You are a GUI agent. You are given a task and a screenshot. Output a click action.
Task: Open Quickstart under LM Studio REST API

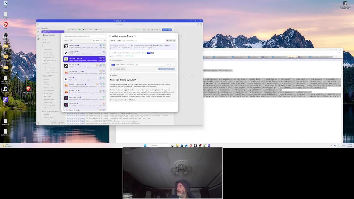(x=46, y=82)
